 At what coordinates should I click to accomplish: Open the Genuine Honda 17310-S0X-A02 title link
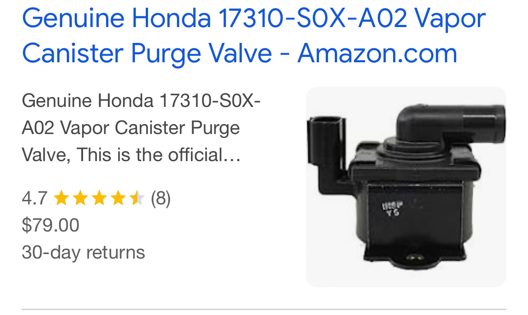254,36
